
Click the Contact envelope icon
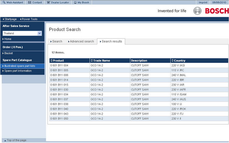tap(30, 2)
